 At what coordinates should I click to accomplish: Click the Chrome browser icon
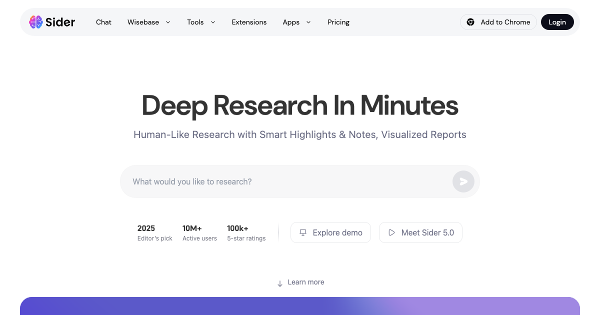pyautogui.click(x=470, y=22)
